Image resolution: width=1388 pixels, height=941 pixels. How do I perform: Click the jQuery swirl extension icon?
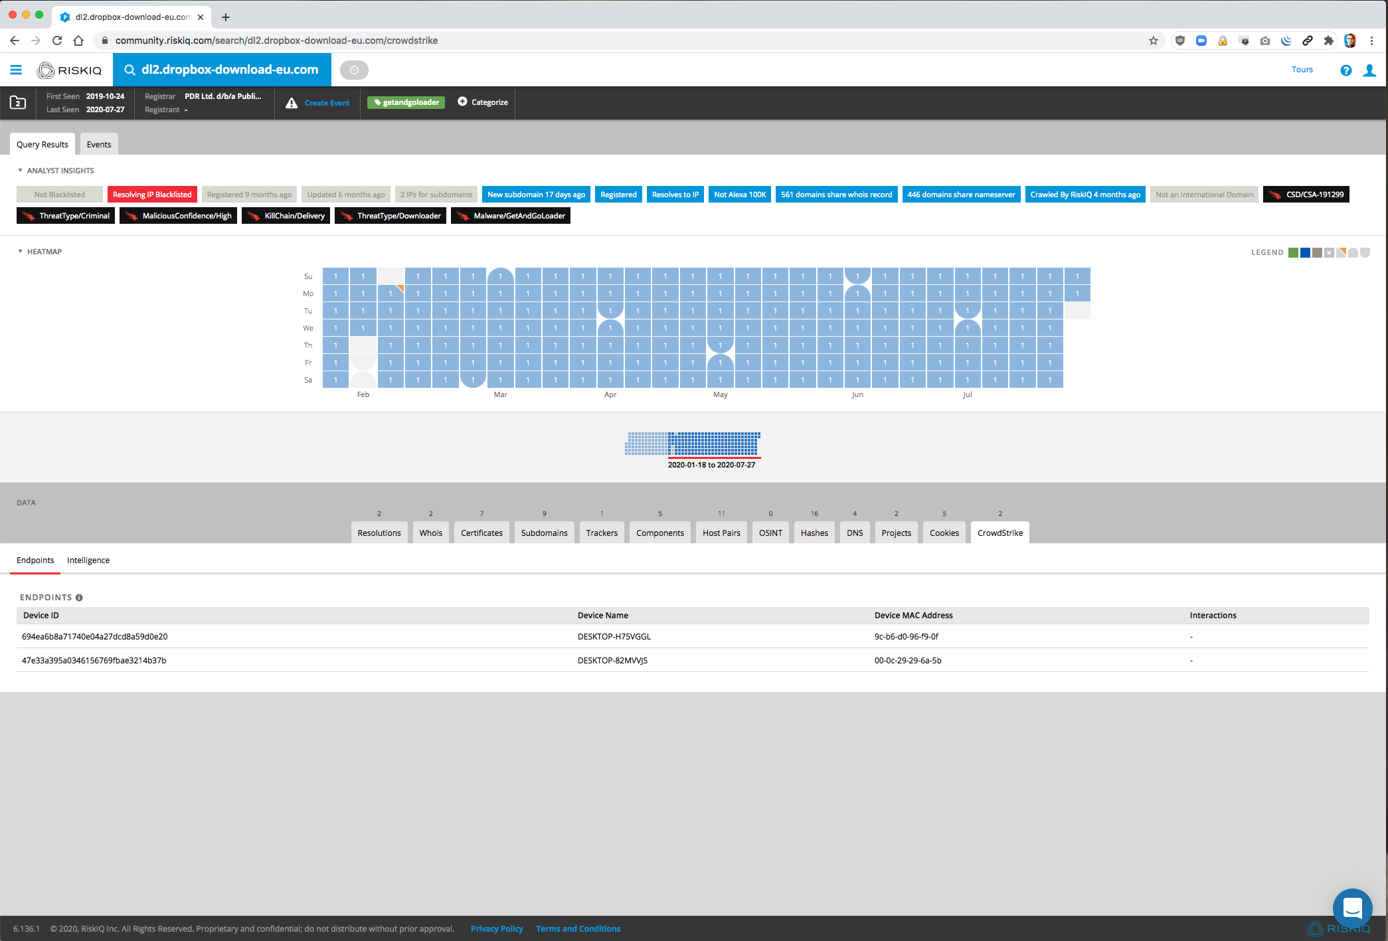click(x=1286, y=41)
